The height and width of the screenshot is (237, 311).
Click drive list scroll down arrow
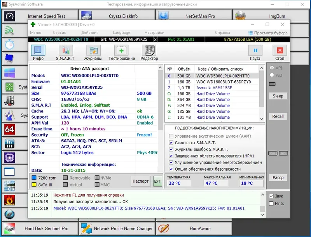[262, 119]
